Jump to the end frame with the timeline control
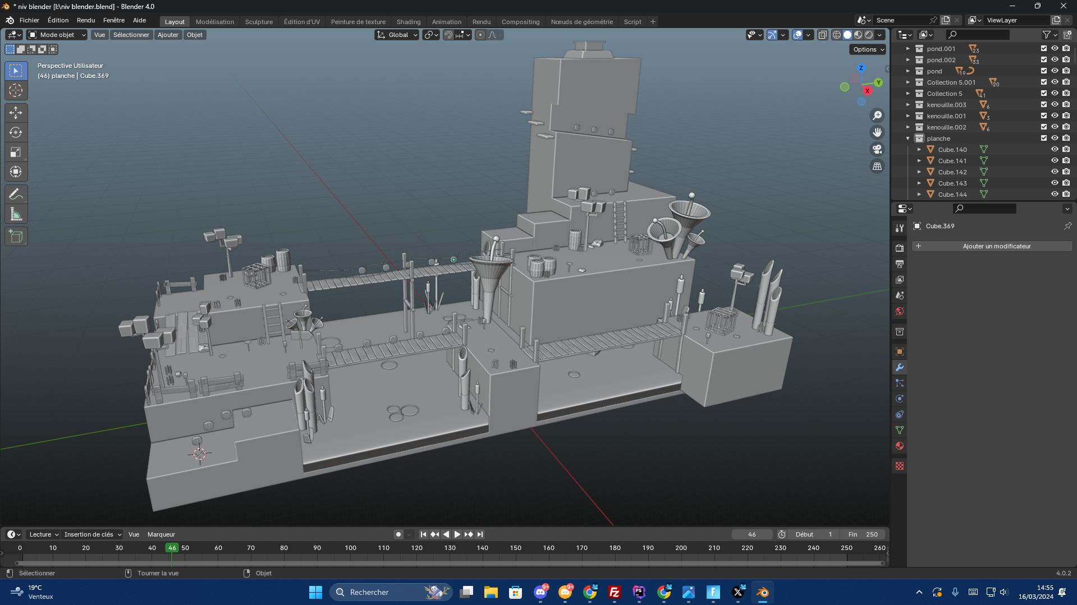Screen dimensions: 1077x605 (480, 534)
